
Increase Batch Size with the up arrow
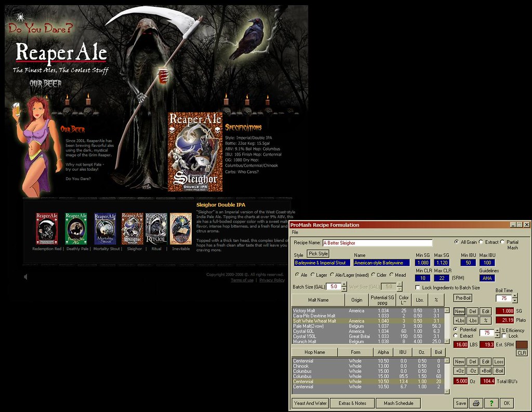[x=344, y=284]
